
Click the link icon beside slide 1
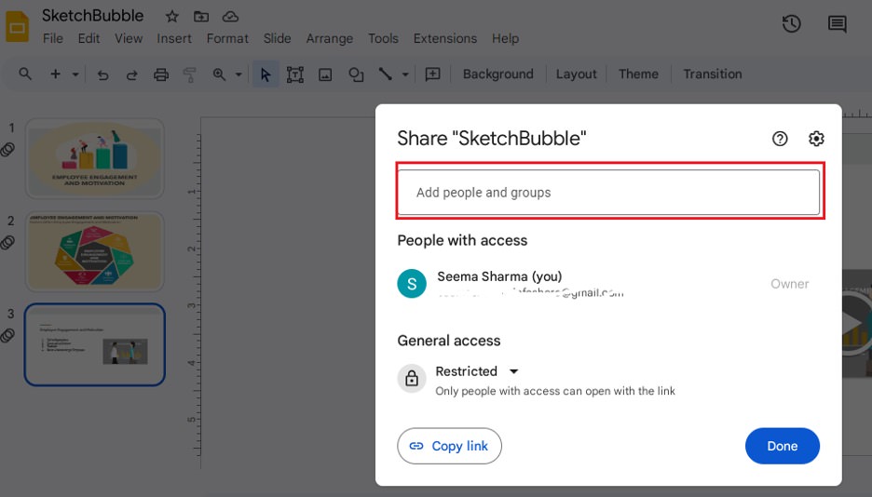(7, 149)
